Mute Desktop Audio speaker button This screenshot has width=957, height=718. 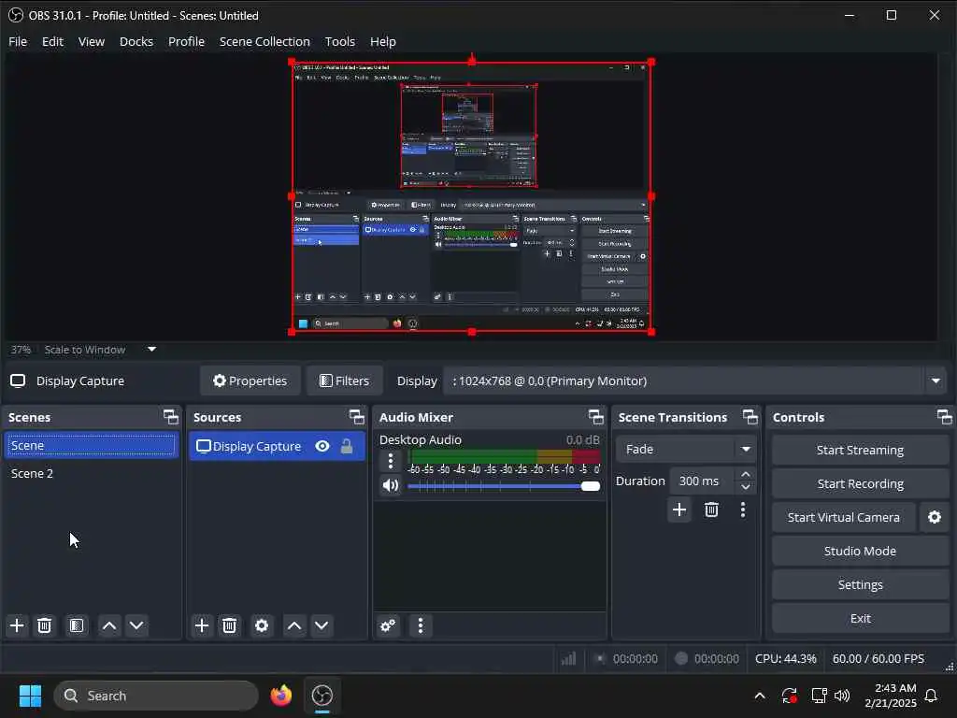(391, 485)
